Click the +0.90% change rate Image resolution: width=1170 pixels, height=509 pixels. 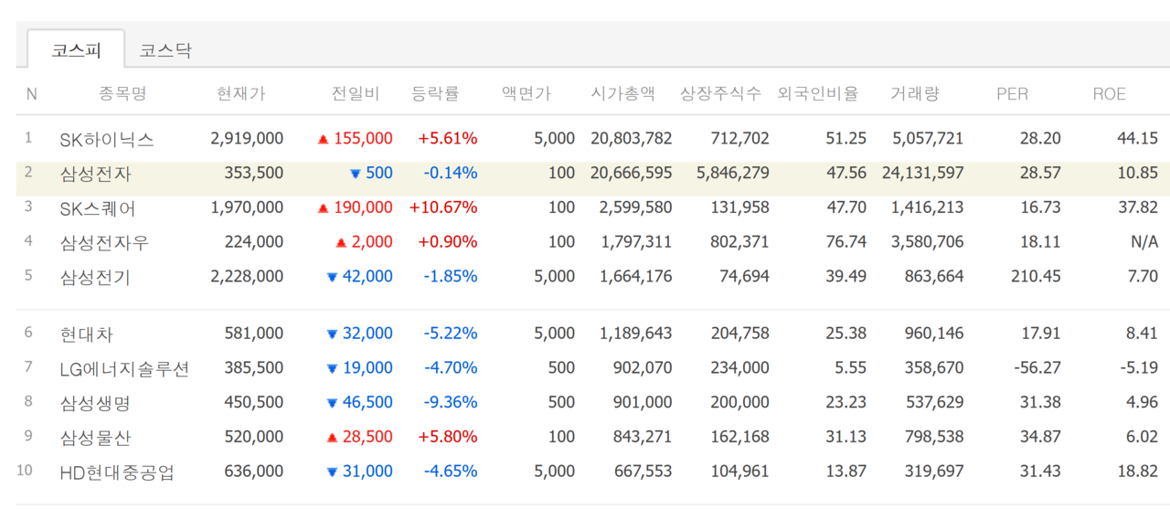(x=448, y=242)
